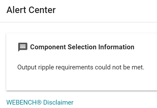Click the Component Selection Information title
Image resolution: width=157 pixels, height=108 pixels.
(82, 47)
